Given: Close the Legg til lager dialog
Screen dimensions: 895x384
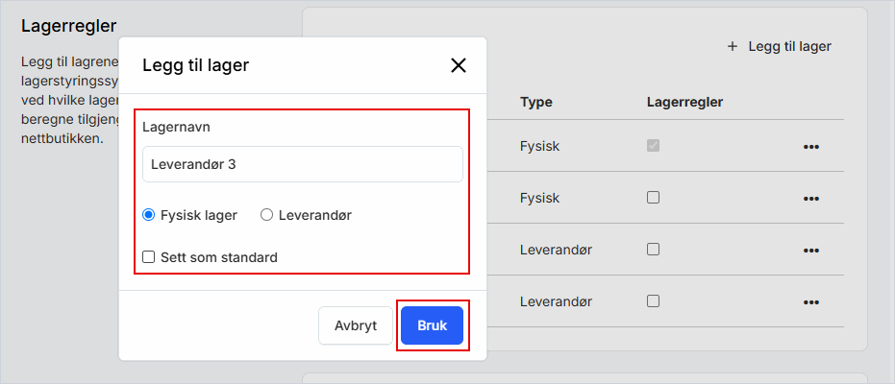Looking at the screenshot, I should point(459,65).
